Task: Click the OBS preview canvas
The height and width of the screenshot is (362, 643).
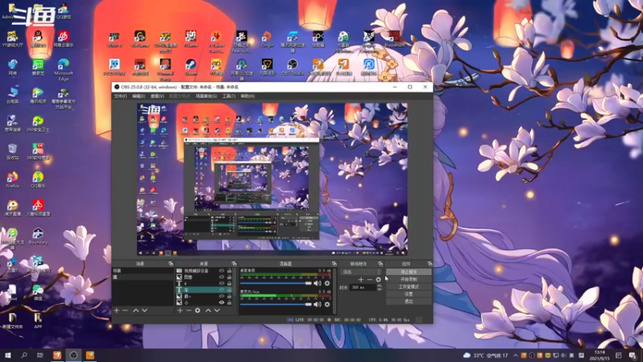Action: (x=272, y=179)
